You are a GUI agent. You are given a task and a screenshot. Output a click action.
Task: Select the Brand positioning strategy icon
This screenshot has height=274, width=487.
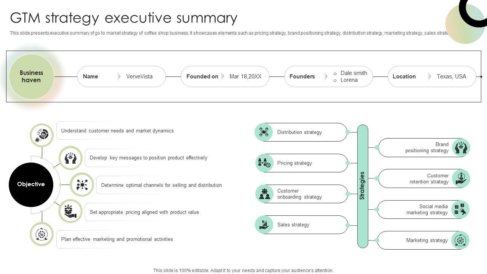[461, 148]
